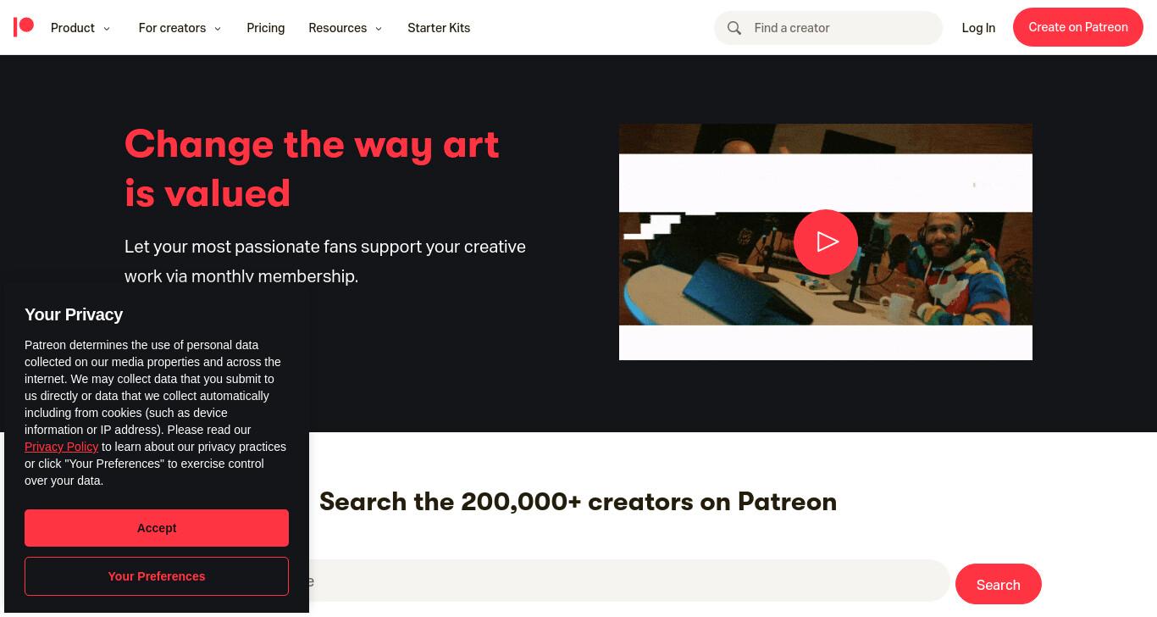Click the Patreon logo icon
The width and height of the screenshot is (1157, 617).
point(24,27)
